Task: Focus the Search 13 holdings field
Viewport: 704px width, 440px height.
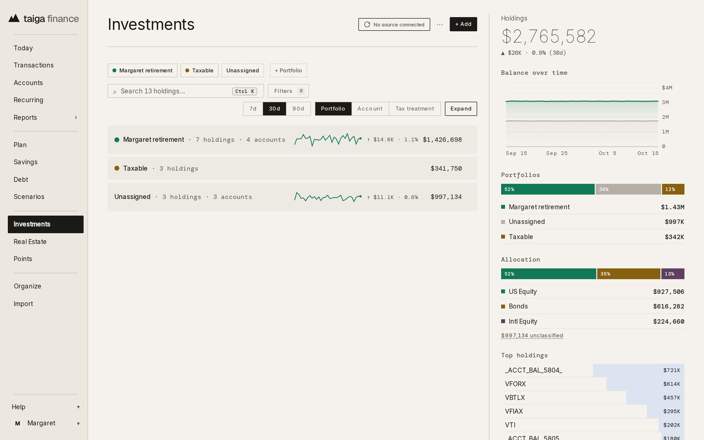Action: (186, 91)
